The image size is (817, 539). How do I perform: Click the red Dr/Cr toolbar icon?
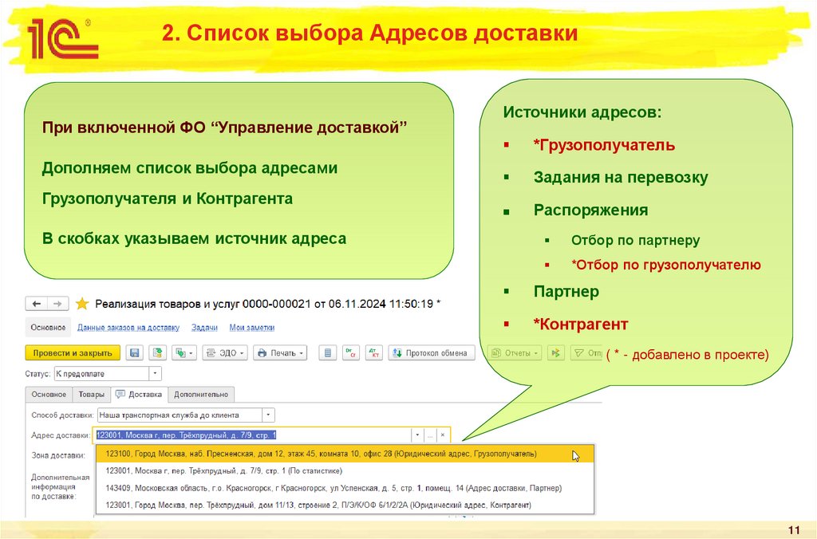click(x=353, y=352)
